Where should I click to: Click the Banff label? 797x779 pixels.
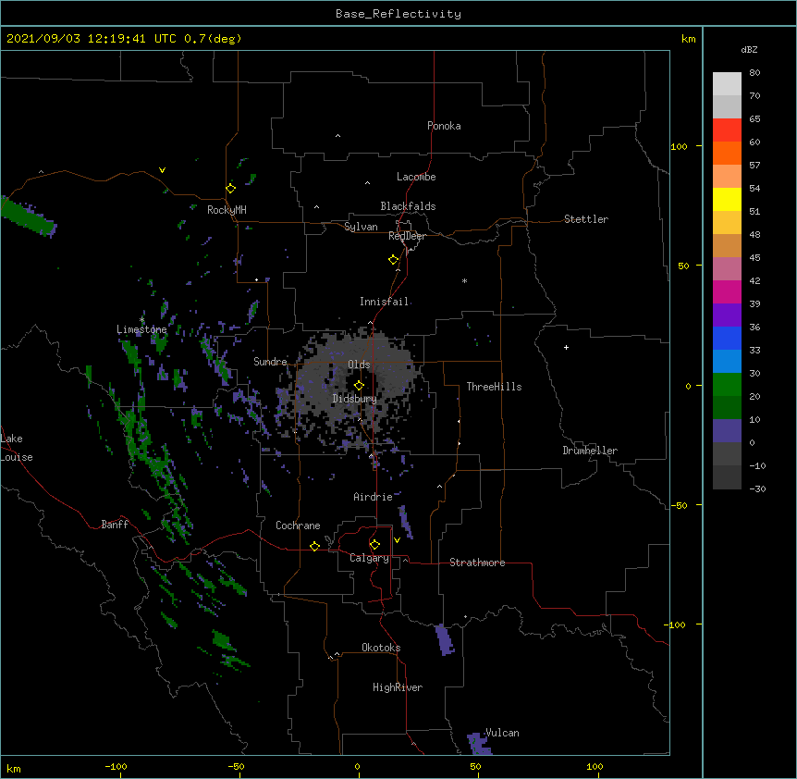115,525
